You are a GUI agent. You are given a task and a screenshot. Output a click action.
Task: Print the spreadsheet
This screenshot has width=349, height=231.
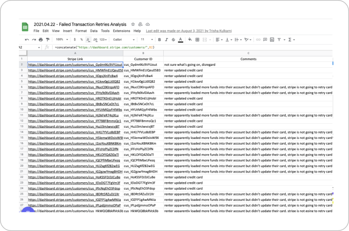tap(41, 39)
